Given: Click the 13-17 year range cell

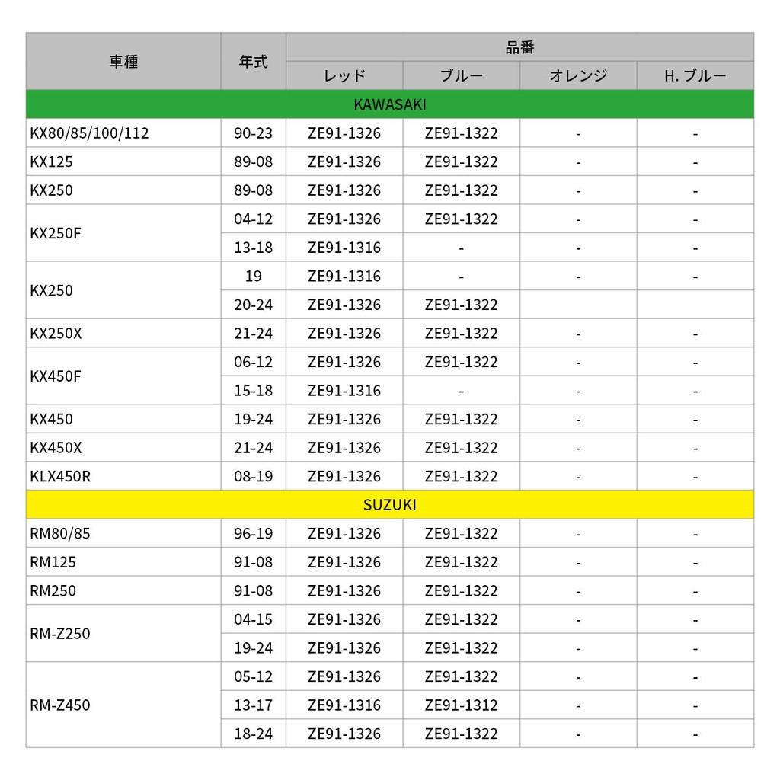Looking at the screenshot, I should point(254,705).
